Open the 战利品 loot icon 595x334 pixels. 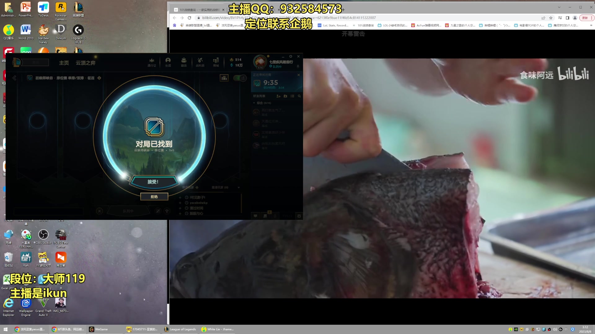coord(200,62)
